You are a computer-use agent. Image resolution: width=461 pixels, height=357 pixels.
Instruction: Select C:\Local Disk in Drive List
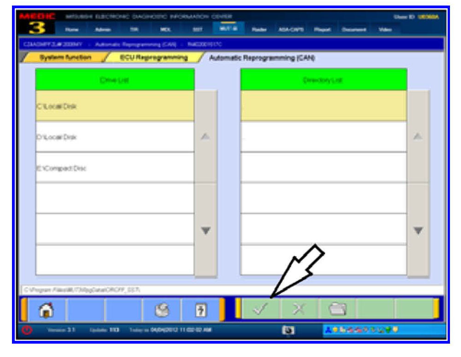coord(115,106)
